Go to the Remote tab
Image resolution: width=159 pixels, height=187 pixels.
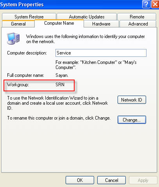[x=137, y=16]
